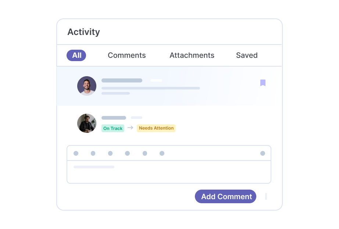Click the purple bookmark icon on first comment
339x229 pixels.
click(x=263, y=83)
